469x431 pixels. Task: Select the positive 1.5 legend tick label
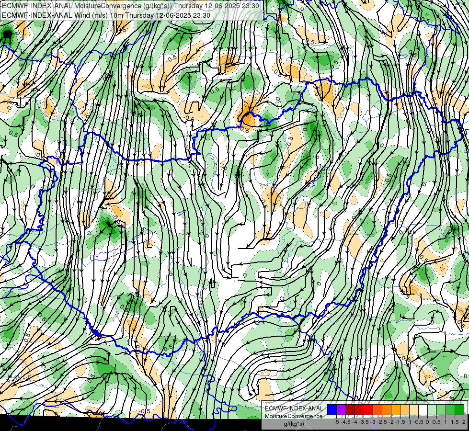(x=455, y=422)
